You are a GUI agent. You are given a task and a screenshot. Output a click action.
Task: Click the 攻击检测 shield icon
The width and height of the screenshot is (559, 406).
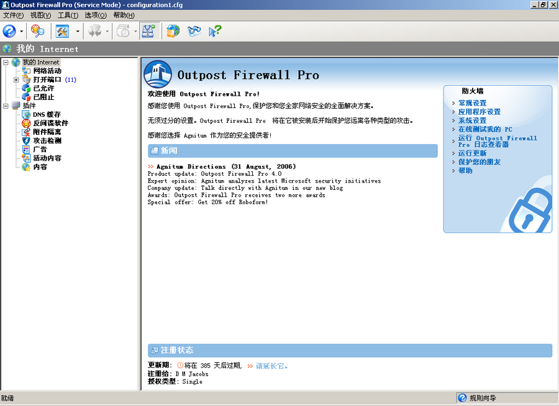point(26,140)
